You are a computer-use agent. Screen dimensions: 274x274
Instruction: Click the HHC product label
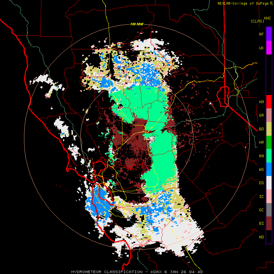[267, 18]
